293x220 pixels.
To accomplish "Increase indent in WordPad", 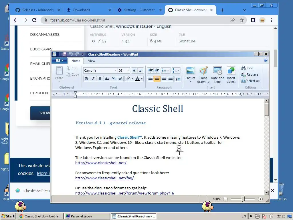I will tap(157, 70).
